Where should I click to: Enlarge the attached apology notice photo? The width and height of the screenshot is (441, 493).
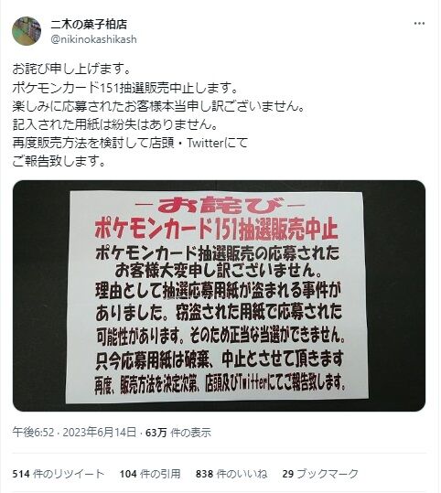click(x=219, y=295)
